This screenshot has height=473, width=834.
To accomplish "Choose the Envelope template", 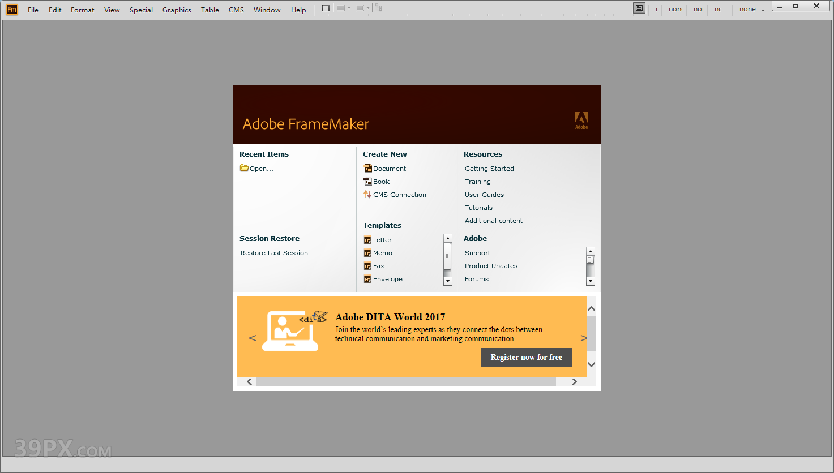I will point(388,279).
